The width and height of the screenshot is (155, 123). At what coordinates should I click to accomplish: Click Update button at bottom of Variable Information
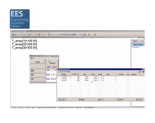click(120, 99)
